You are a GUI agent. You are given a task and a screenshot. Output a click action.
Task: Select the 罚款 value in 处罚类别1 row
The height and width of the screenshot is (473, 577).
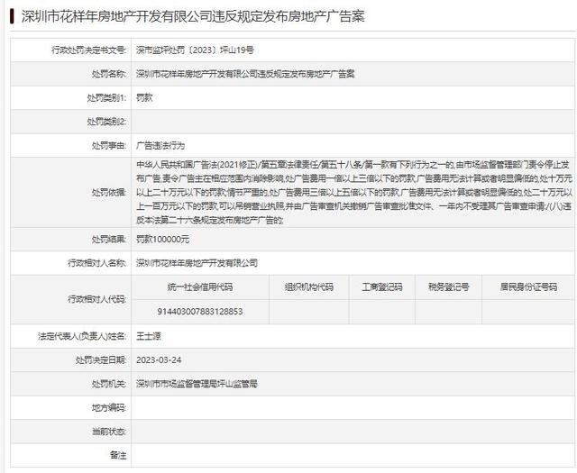coord(144,98)
